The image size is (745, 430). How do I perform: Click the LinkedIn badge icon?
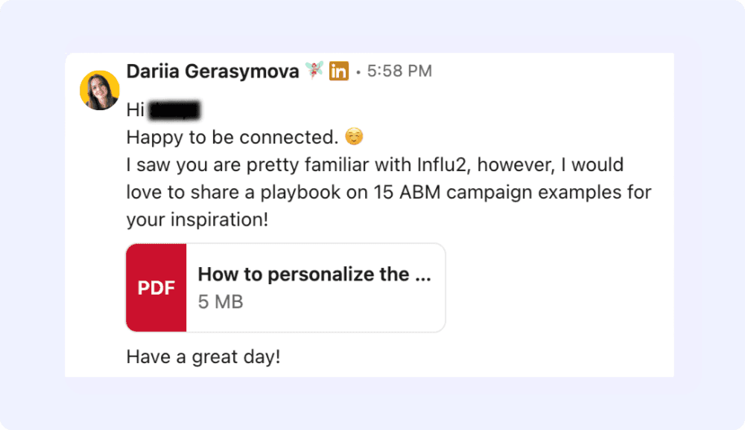339,71
